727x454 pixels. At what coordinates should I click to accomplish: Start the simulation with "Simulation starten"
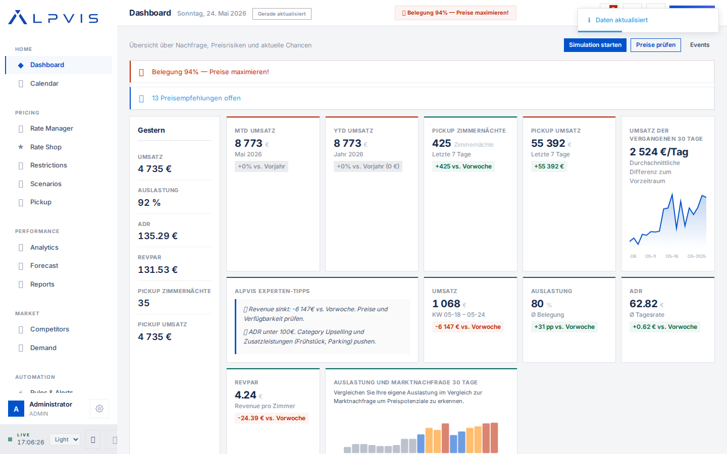point(595,45)
